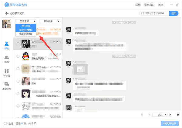182x128 pixels.
Task: Click the 恢复到电脑 recover button
Action: pyautogui.click(x=170, y=123)
